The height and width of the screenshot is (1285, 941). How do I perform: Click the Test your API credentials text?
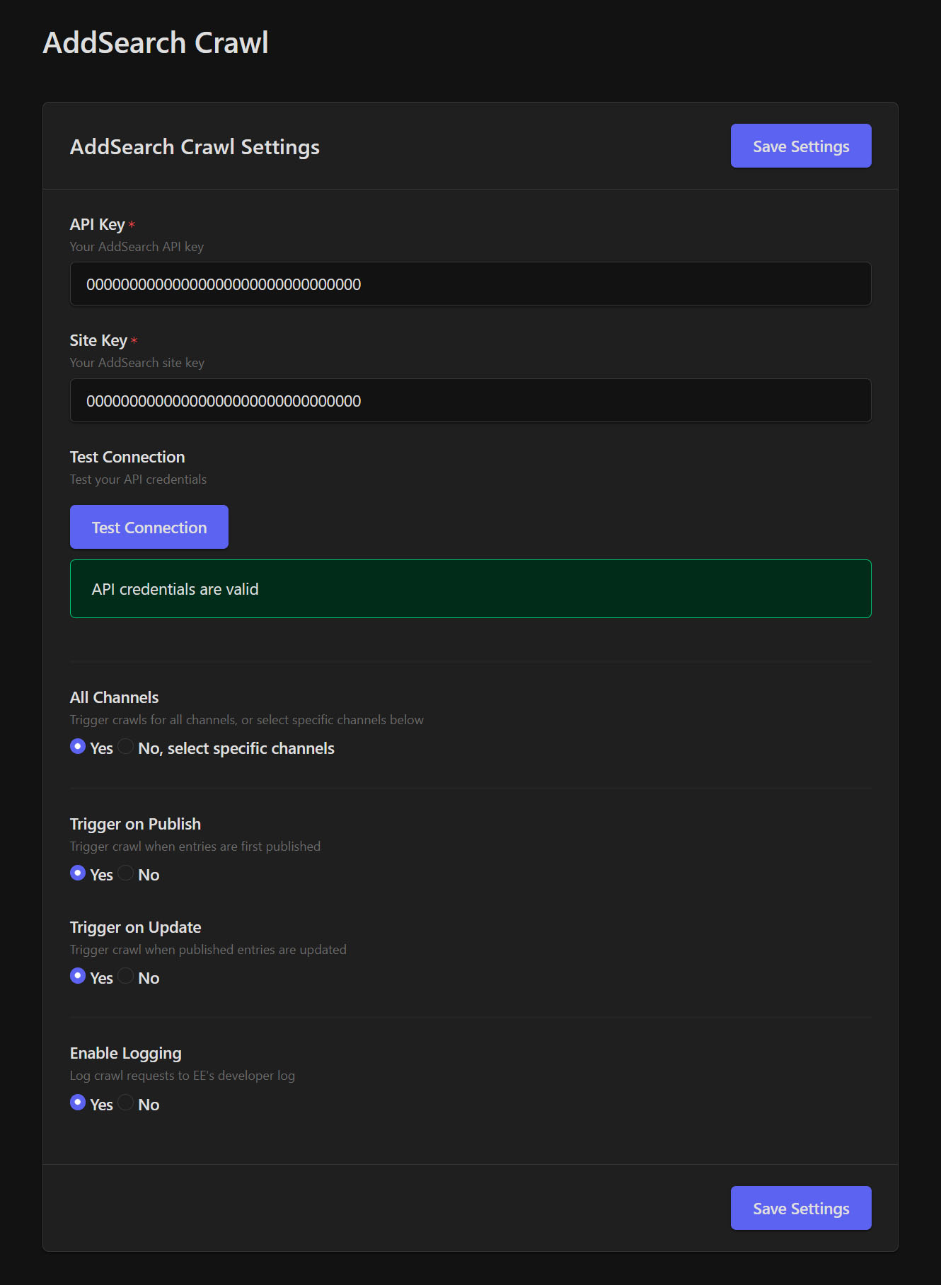(138, 479)
